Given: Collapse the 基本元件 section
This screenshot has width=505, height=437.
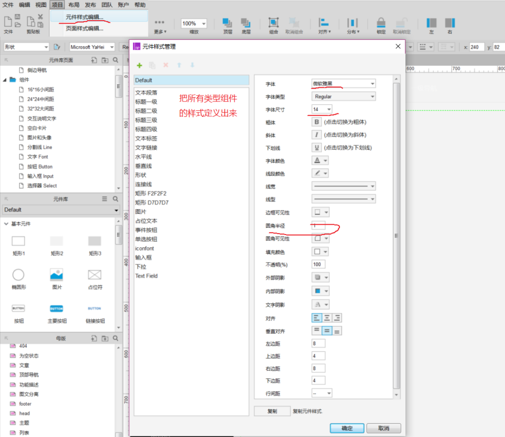Looking at the screenshot, I should 6,224.
